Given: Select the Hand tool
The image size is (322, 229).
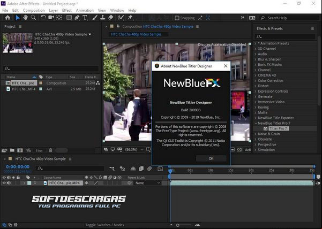Looking at the screenshot, I should point(26,18).
